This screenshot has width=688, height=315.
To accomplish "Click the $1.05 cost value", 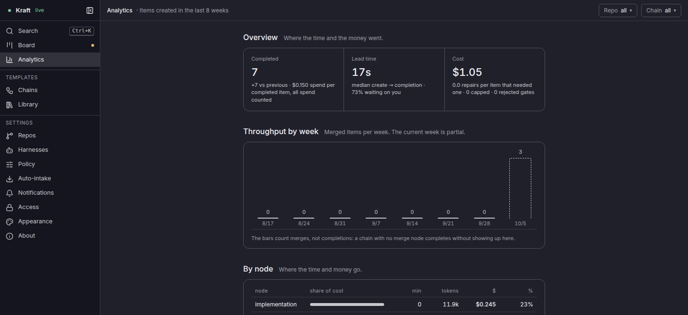I will (467, 72).
